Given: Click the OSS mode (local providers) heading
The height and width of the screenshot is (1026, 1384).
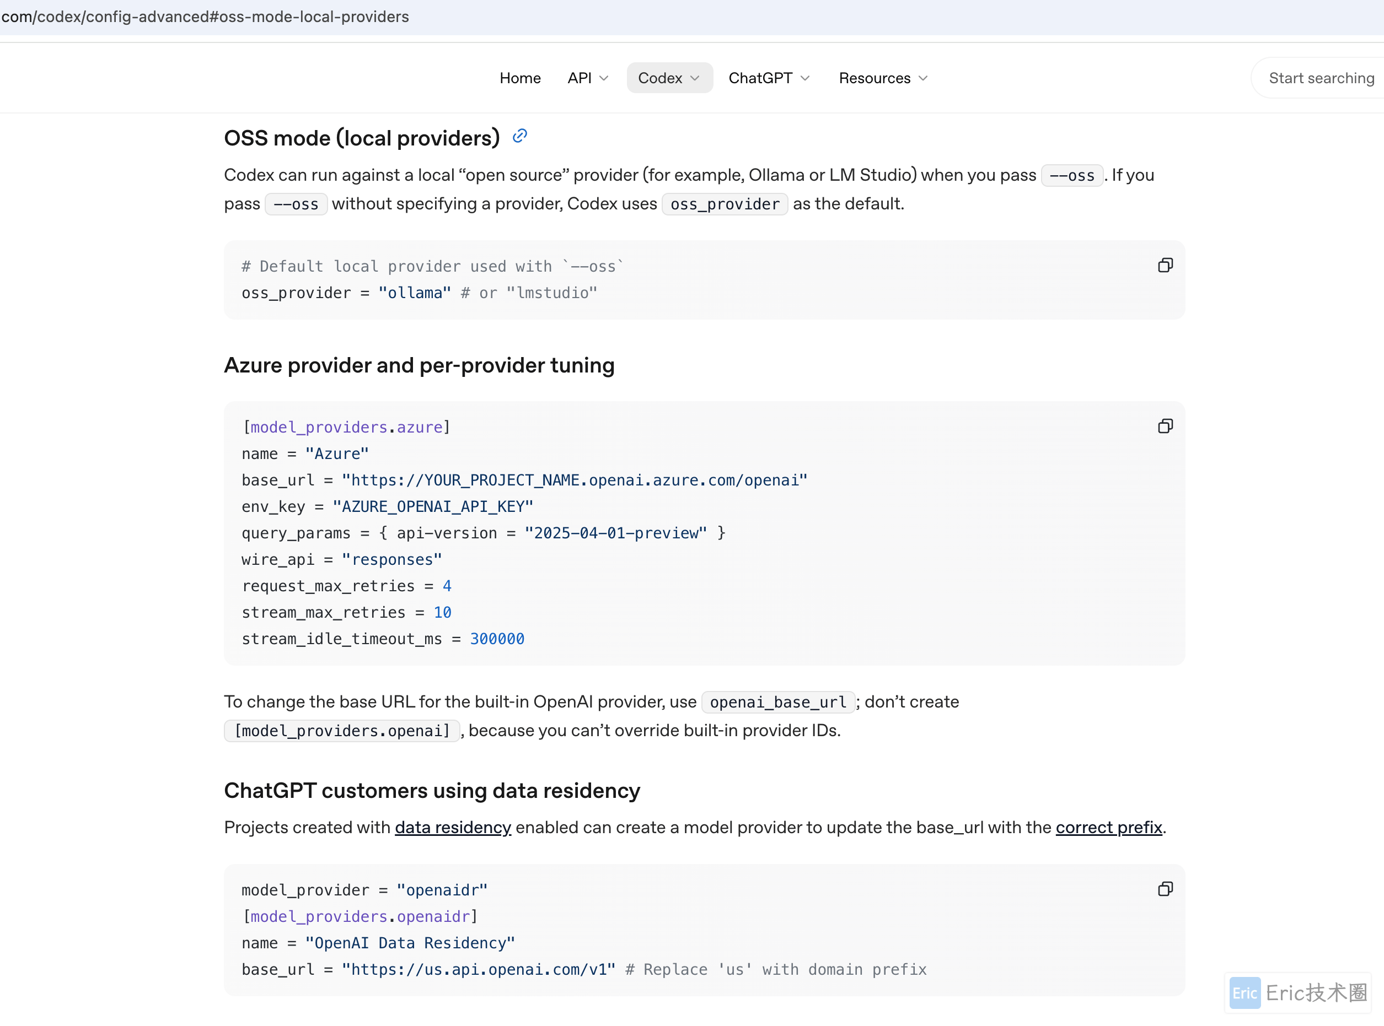Looking at the screenshot, I should (x=362, y=138).
